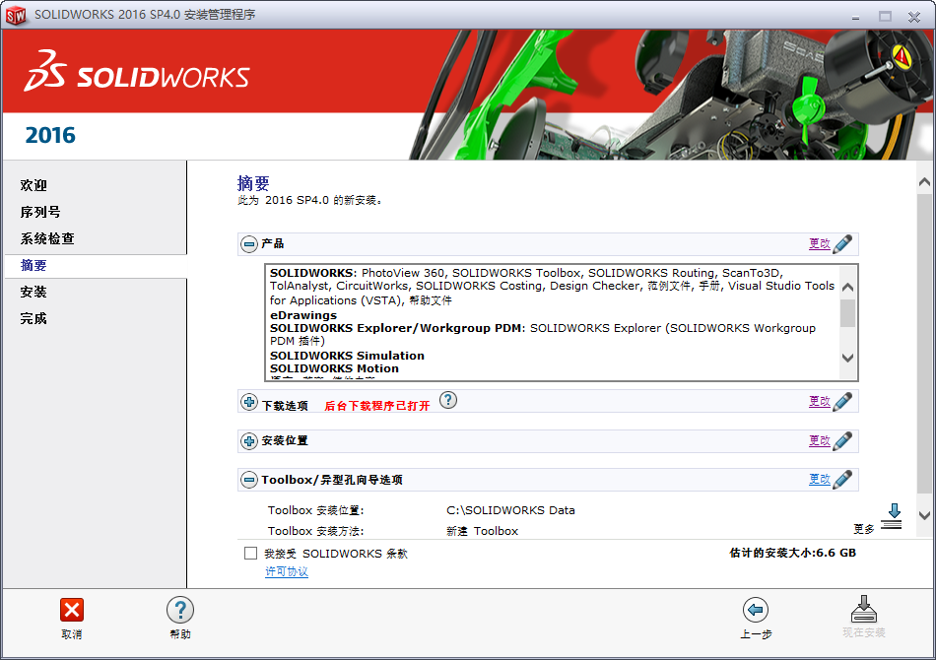The width and height of the screenshot is (936, 660).
Task: Click the eDrawings product entry
Action: pyautogui.click(x=303, y=315)
